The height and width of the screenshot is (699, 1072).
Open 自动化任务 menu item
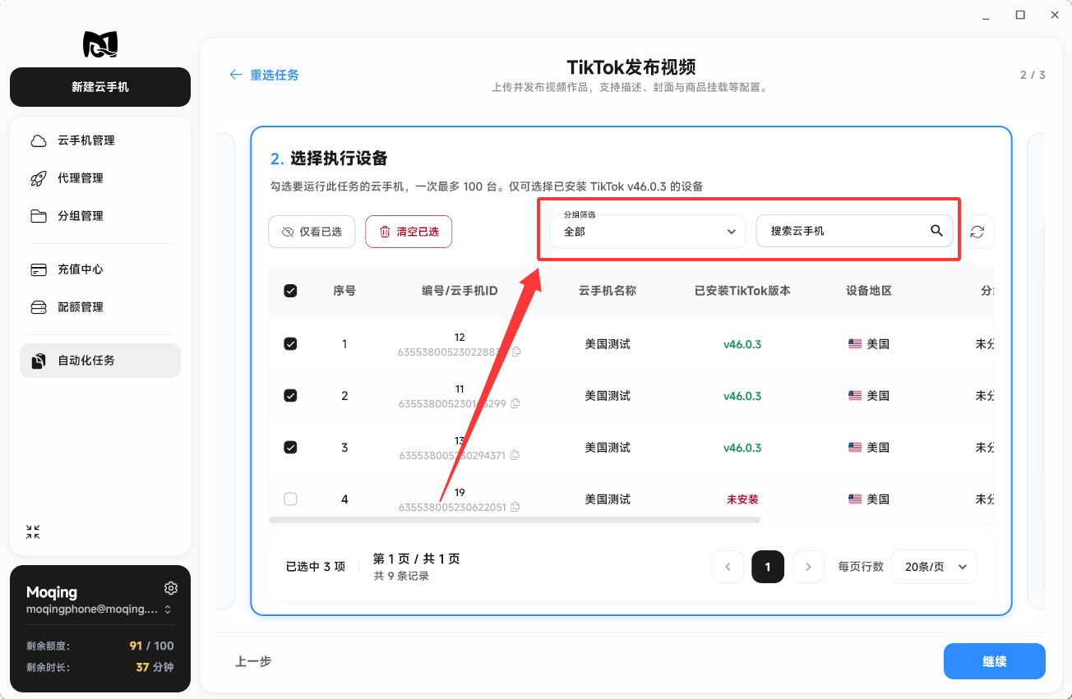[x=100, y=361]
